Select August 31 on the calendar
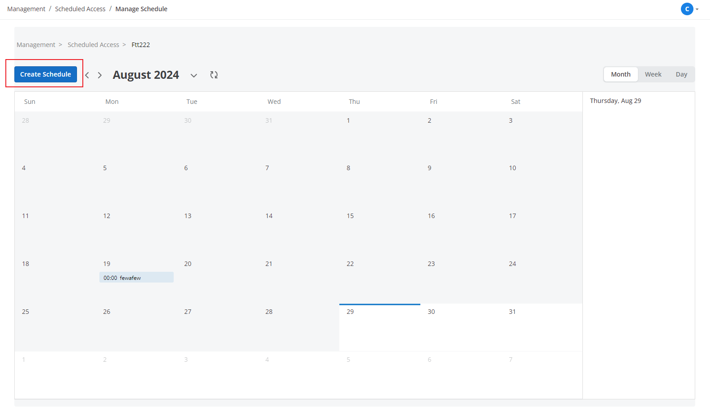 pos(513,312)
